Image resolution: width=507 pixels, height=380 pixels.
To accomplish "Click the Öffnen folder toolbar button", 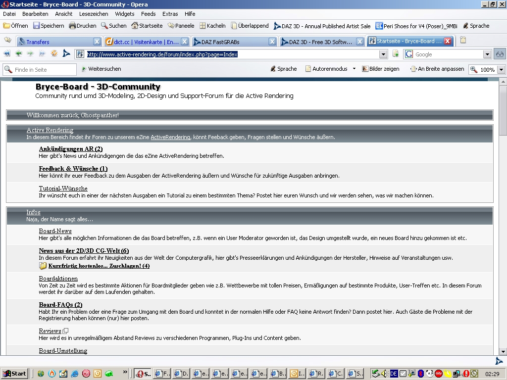I will (x=15, y=26).
